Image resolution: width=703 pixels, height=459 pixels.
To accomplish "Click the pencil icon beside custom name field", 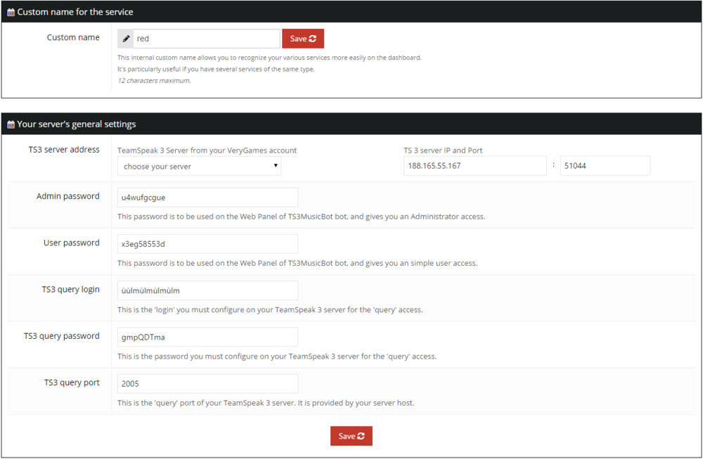I will pos(127,39).
